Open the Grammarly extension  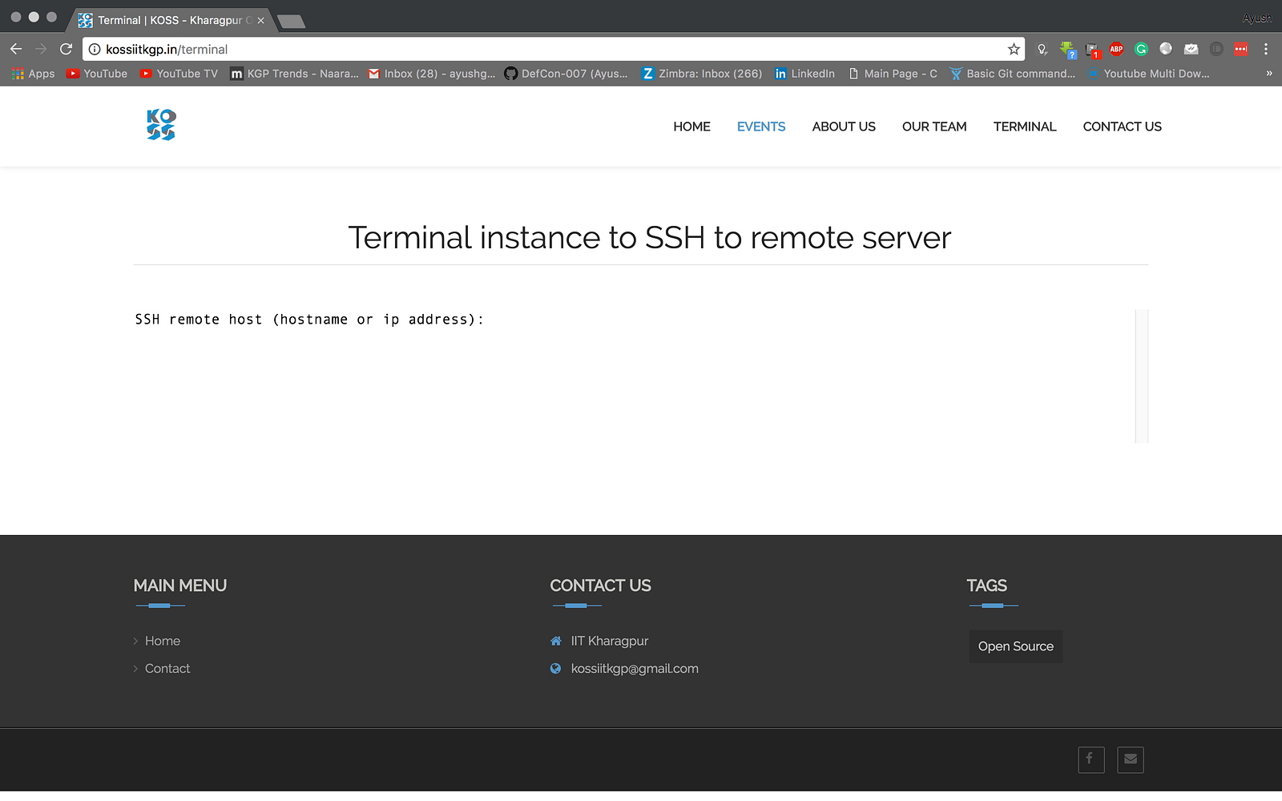(x=1141, y=49)
